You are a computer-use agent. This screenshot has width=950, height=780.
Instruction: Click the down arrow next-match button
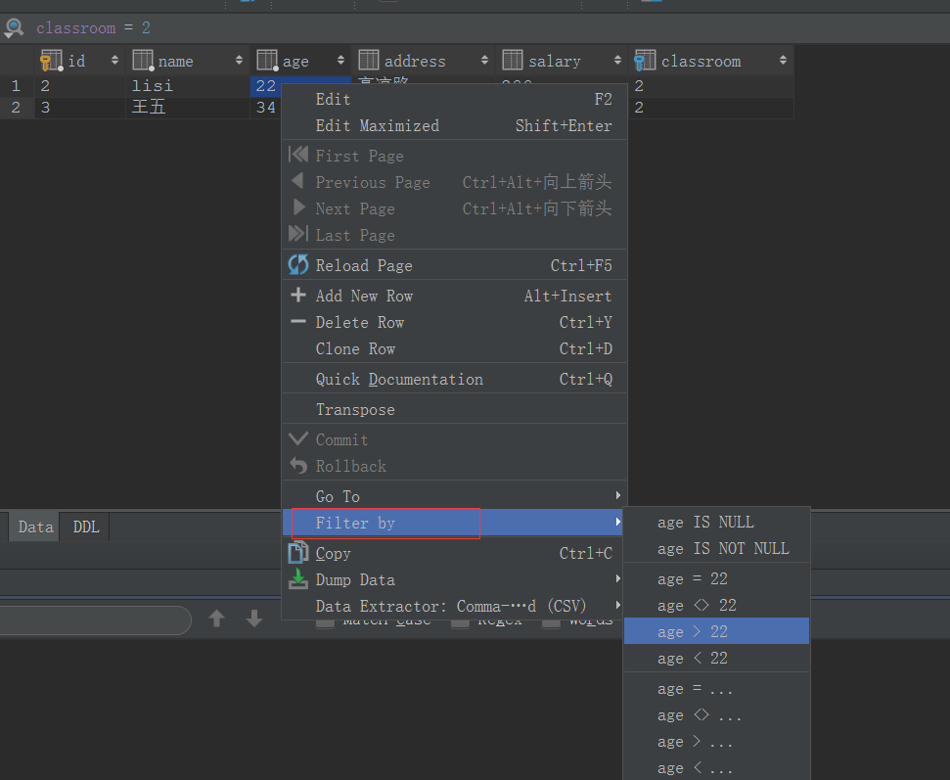[254, 619]
